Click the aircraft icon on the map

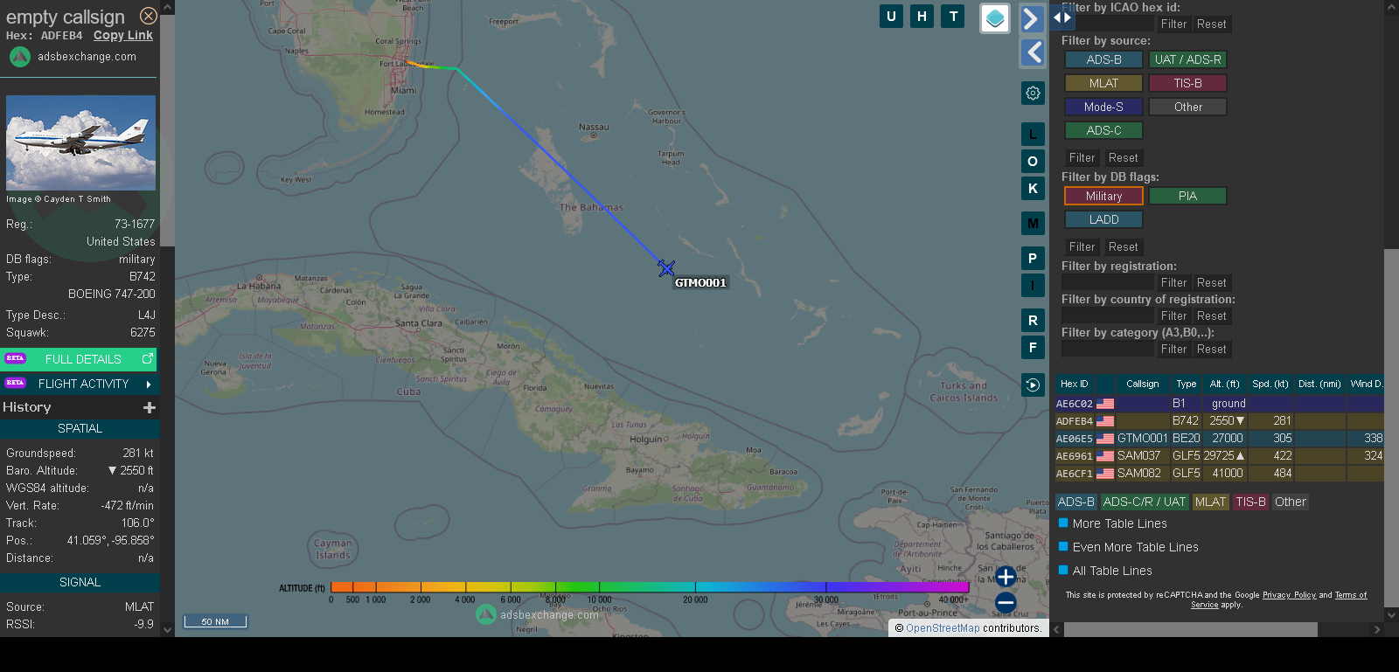point(666,268)
